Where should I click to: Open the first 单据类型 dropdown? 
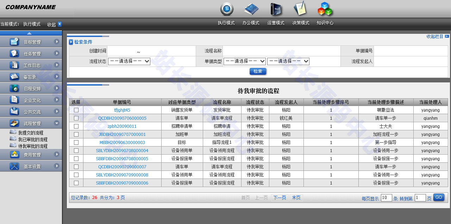(x=244, y=61)
